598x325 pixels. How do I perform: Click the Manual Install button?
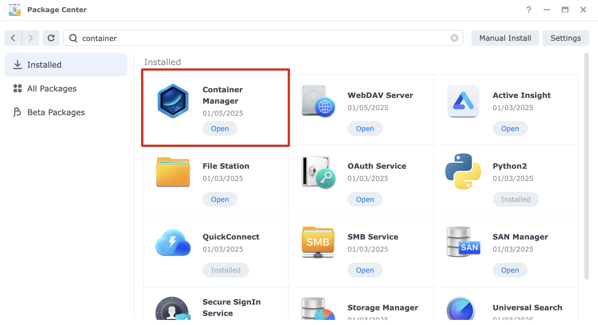505,38
